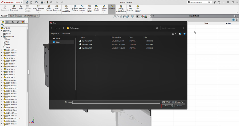Image resolution: width=239 pixels, height=126 pixels.
Task: Click the Back arrow in the Open dialog
Action: click(52, 28)
